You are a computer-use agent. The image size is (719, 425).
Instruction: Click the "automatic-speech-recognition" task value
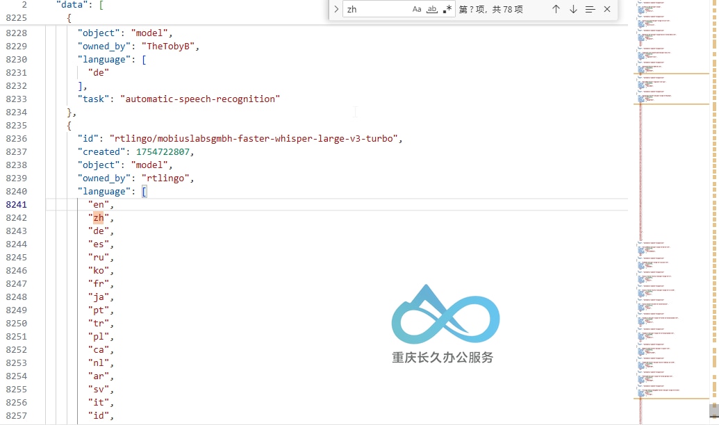click(x=200, y=99)
